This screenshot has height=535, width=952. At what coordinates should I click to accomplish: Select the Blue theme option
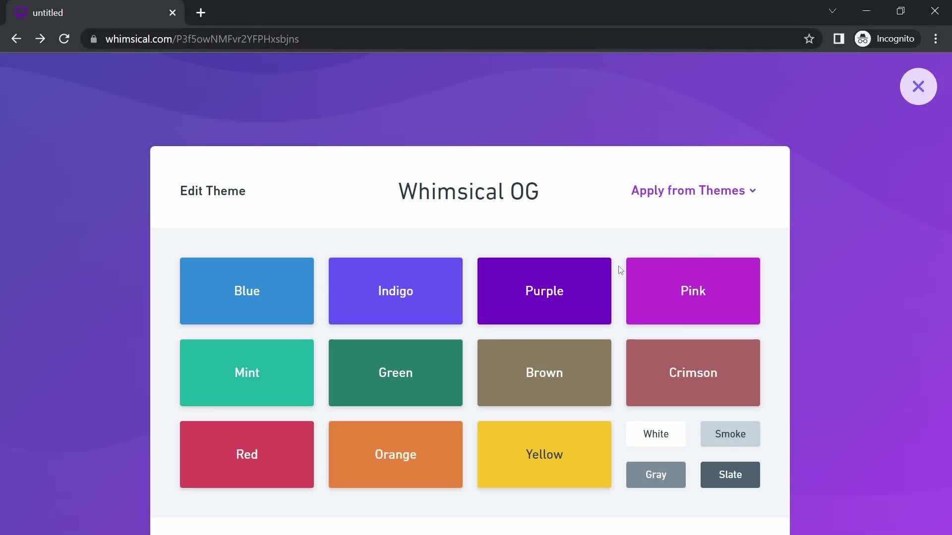[x=246, y=291]
